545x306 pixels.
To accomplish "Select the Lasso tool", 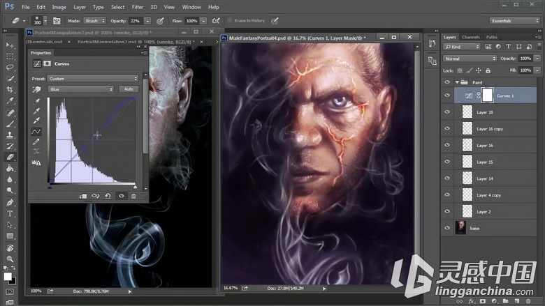I will click(10, 67).
